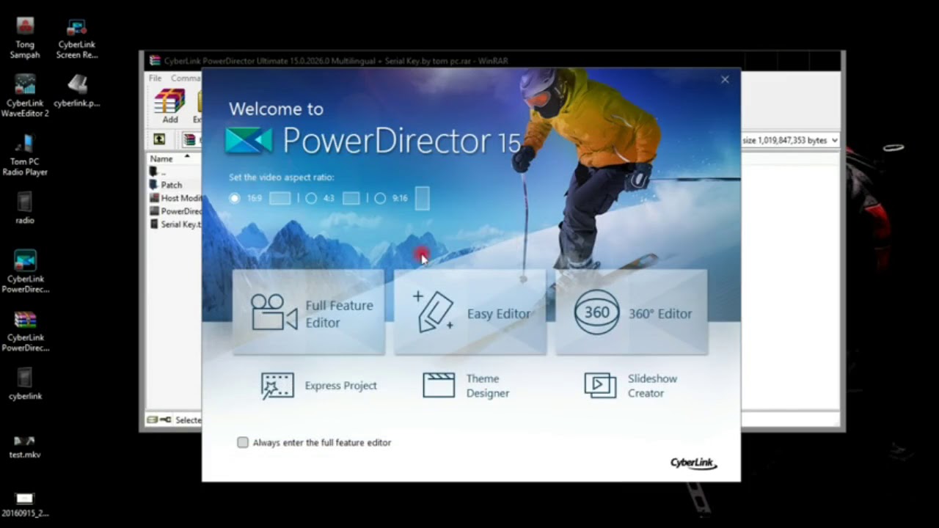Image resolution: width=939 pixels, height=528 pixels.
Task: Click the Add button in WinRAR toolbar
Action: (170, 106)
